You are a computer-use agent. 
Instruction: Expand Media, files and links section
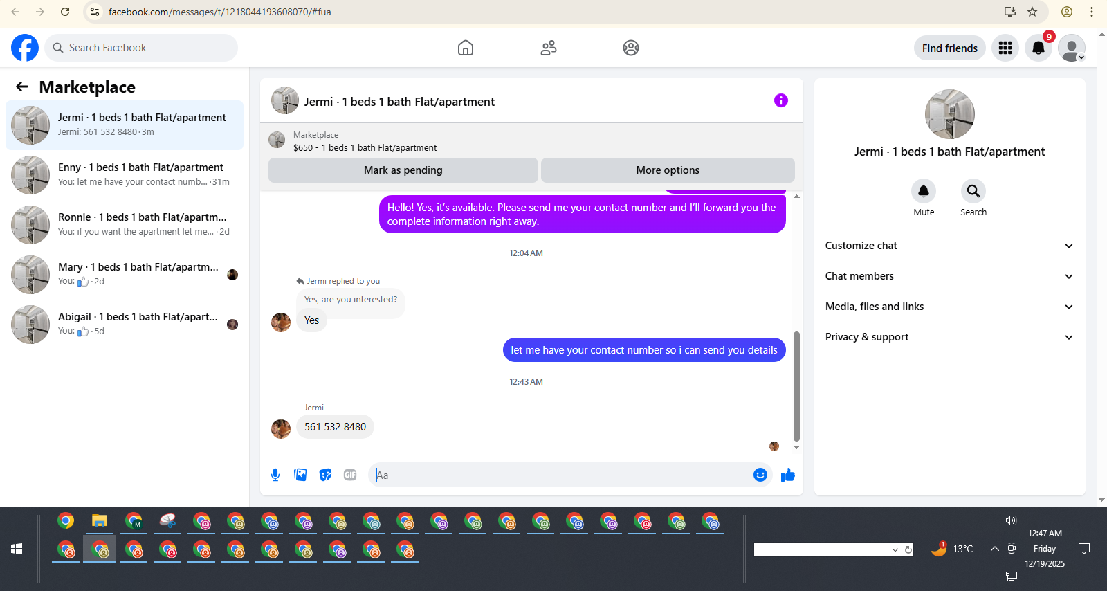[949, 307]
